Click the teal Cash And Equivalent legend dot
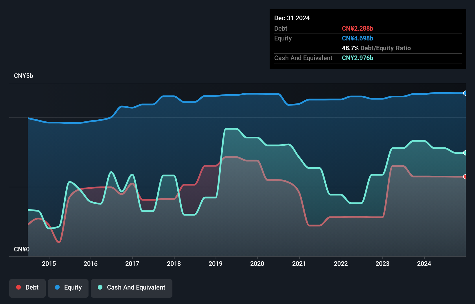 (x=100, y=287)
